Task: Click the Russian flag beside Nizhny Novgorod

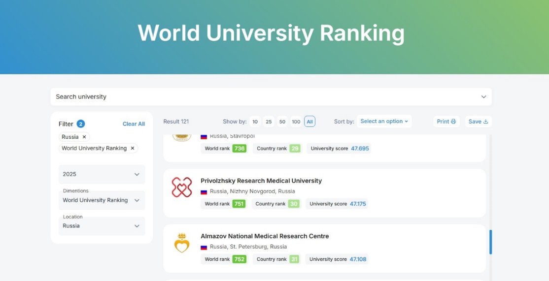Action: (x=204, y=191)
